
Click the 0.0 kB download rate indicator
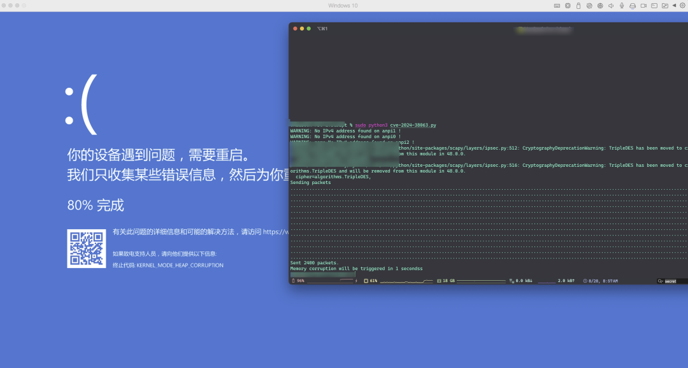coord(521,281)
